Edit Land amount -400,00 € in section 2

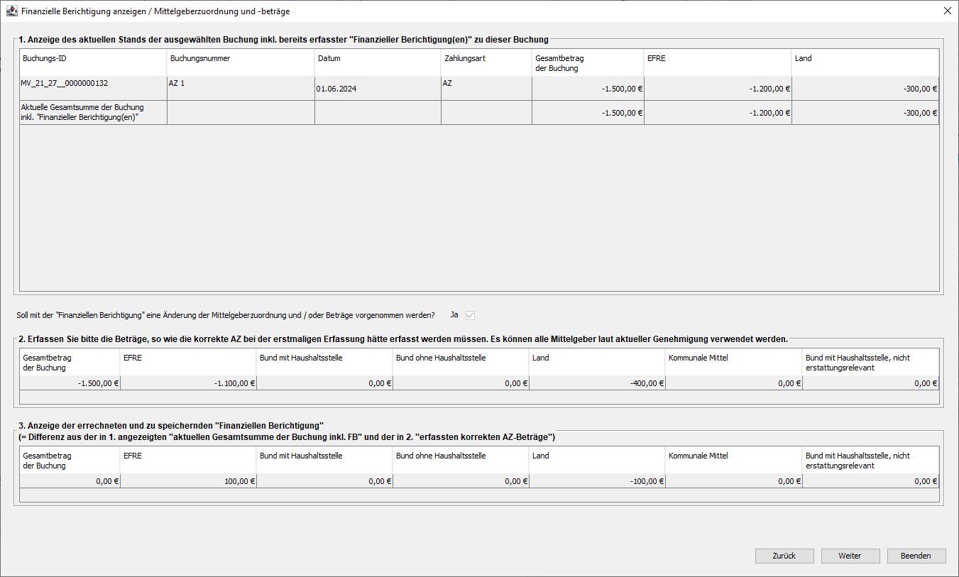[x=597, y=383]
